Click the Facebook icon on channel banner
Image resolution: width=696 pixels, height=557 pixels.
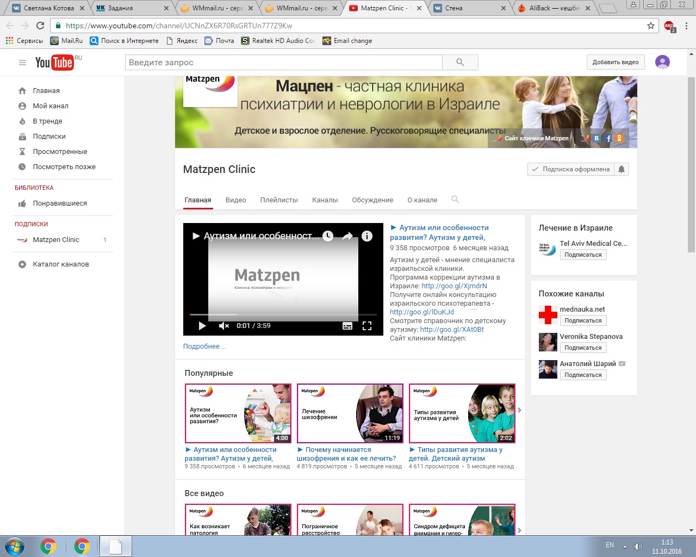point(608,138)
